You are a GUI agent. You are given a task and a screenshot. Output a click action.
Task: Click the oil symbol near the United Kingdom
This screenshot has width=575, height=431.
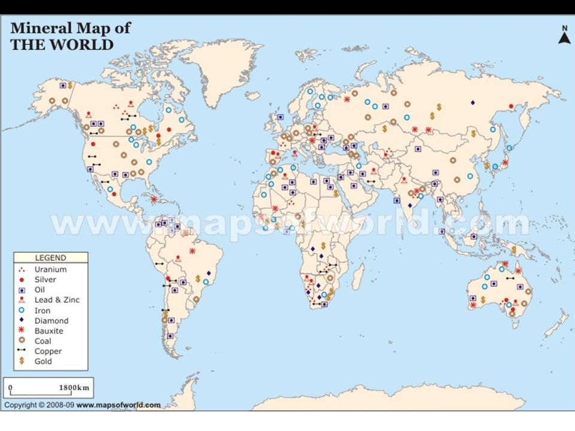pyautogui.click(x=280, y=117)
